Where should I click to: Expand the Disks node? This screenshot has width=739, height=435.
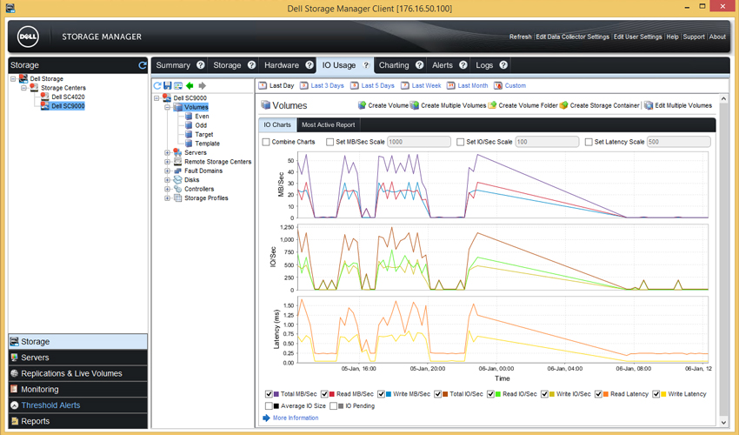click(167, 180)
